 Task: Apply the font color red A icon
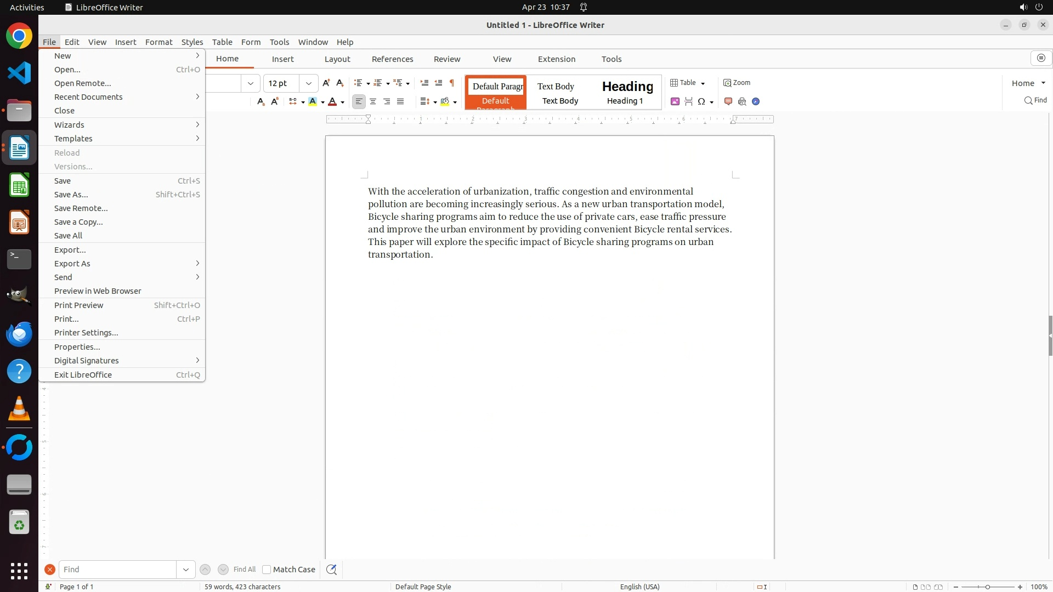[332, 101]
